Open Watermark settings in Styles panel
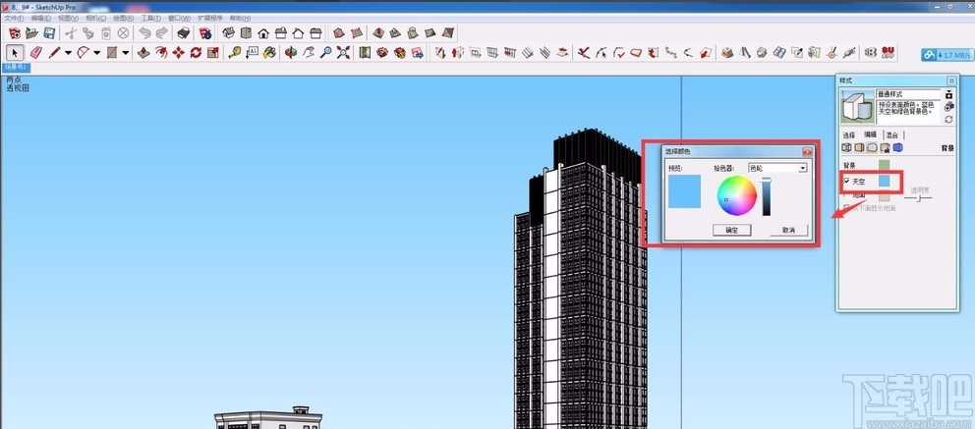The width and height of the screenshot is (975, 429). point(885,148)
